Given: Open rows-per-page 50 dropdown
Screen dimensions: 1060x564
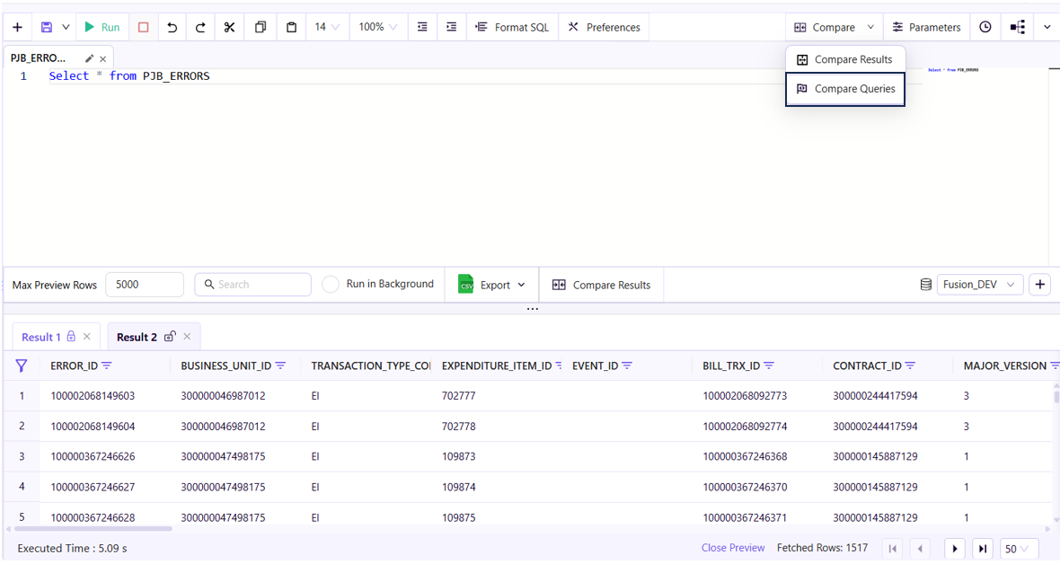Looking at the screenshot, I should (x=1017, y=549).
